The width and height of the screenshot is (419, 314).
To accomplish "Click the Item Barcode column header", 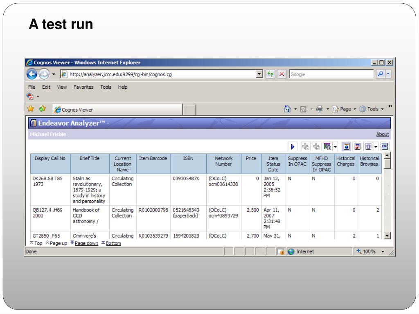I will 153,164.
